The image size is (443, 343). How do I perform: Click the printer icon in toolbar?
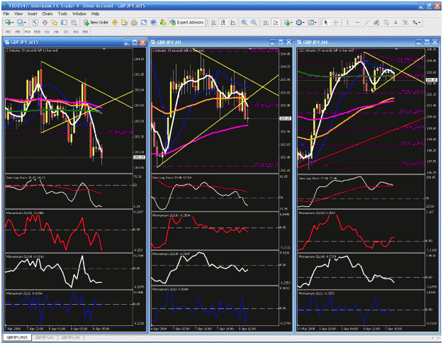click(134, 22)
